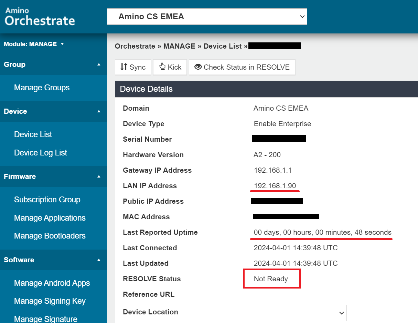Collapse the Software sidebar section
418x323 pixels.
point(53,260)
